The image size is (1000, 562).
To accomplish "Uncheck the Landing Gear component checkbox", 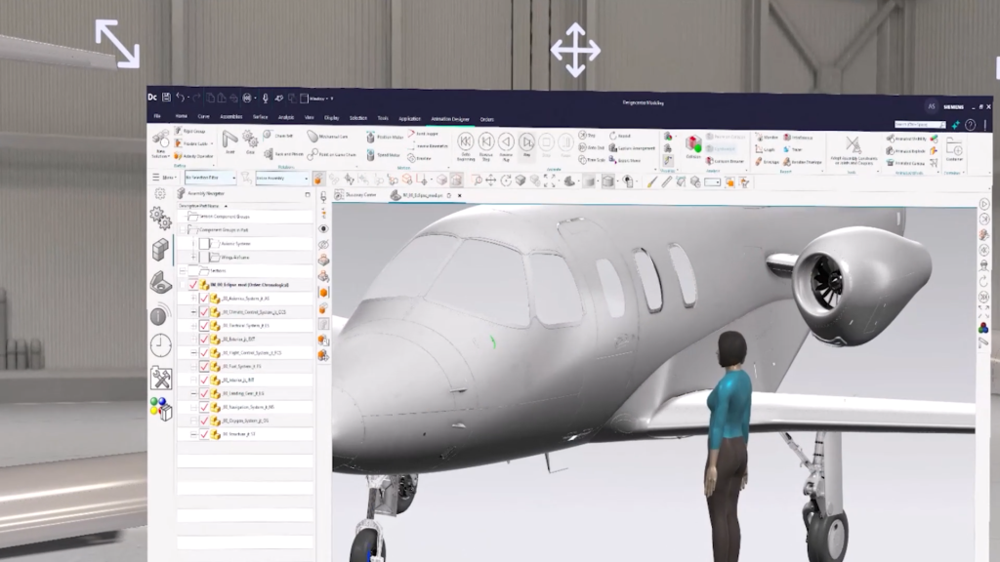I will point(204,394).
